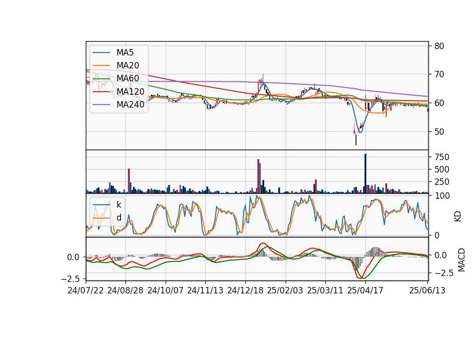Click the price peak candlestick near 70
Screen dimensions: 476x342
click(263, 79)
